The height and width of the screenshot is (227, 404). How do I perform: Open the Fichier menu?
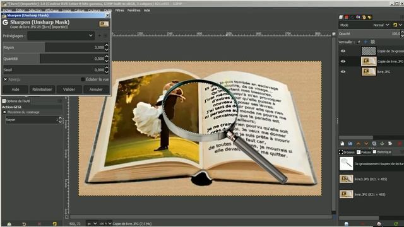[x=7, y=10]
